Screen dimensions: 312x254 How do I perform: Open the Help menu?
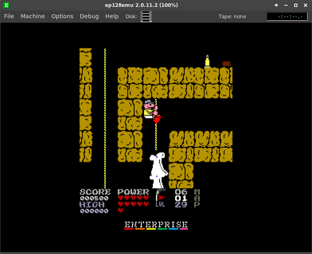pos(112,16)
